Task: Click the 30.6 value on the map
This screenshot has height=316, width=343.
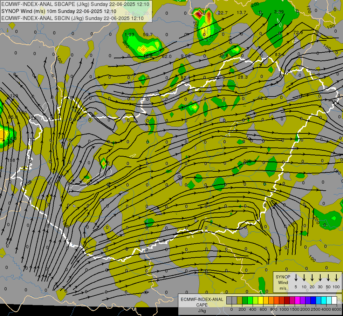Action: tap(224, 56)
